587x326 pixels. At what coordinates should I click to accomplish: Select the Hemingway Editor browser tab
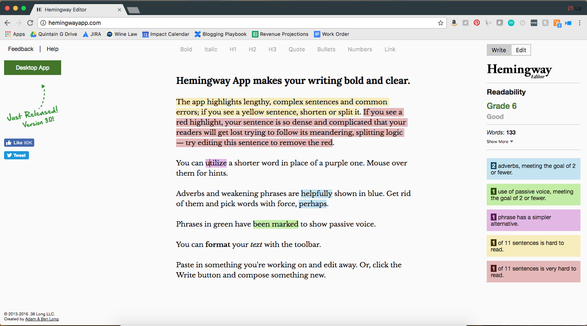pos(77,9)
